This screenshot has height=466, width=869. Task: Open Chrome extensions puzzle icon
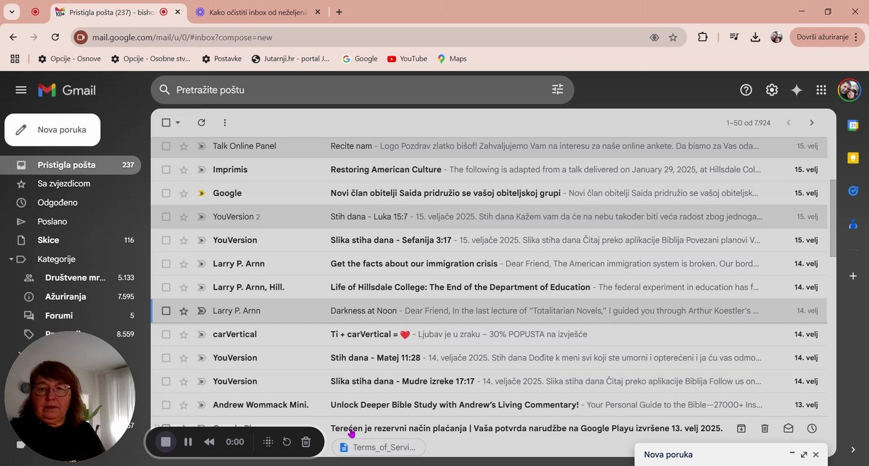click(x=703, y=38)
